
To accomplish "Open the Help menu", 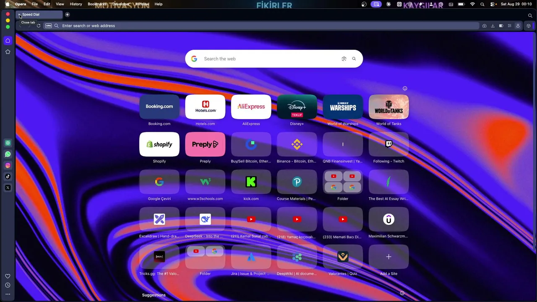I will point(159,4).
